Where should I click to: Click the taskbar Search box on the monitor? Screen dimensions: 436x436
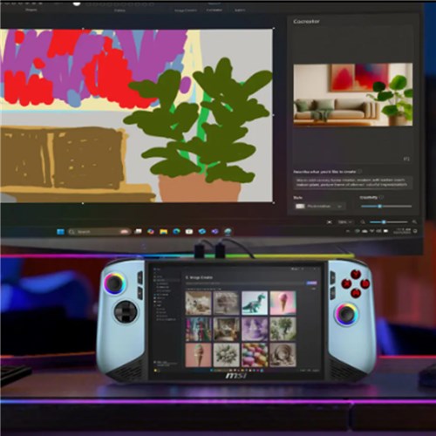click(99, 232)
